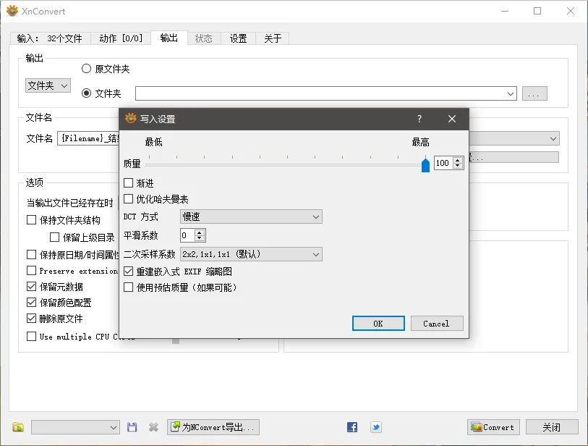
Task: Save the script with the floppy disk icon
Action: [132, 427]
